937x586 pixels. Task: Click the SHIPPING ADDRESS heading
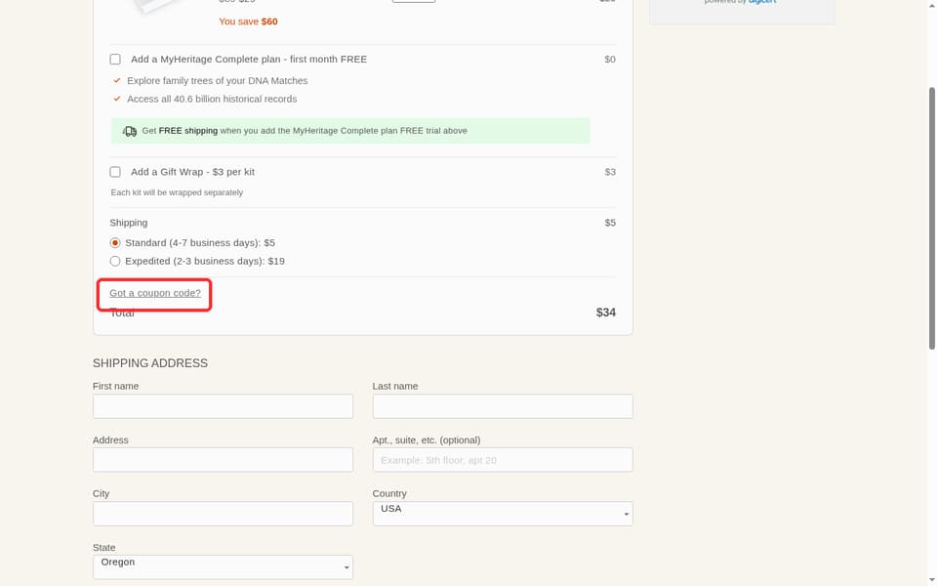click(150, 363)
